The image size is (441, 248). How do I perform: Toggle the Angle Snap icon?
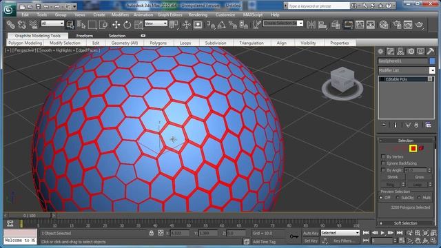(222, 25)
